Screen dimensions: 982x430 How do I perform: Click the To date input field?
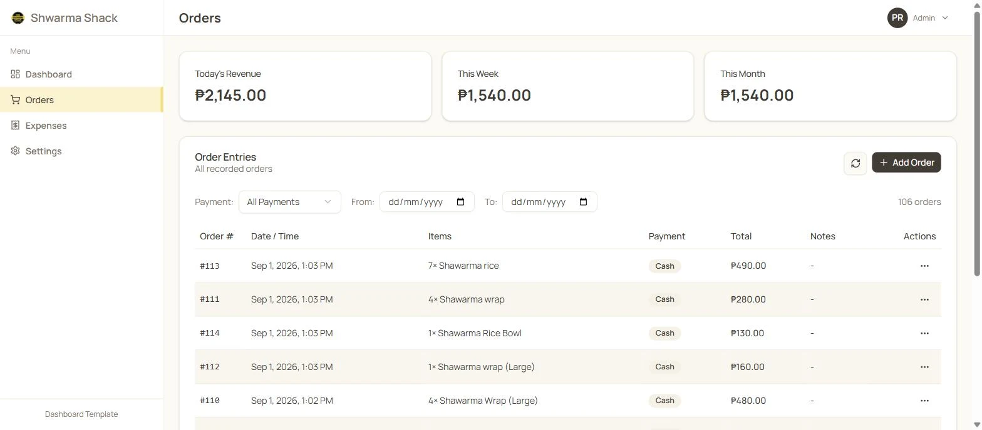click(x=550, y=202)
